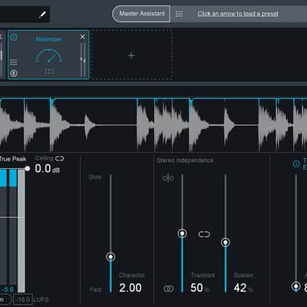The image size is (307, 307).
Task: Click the waveform display
Action: point(153,124)
